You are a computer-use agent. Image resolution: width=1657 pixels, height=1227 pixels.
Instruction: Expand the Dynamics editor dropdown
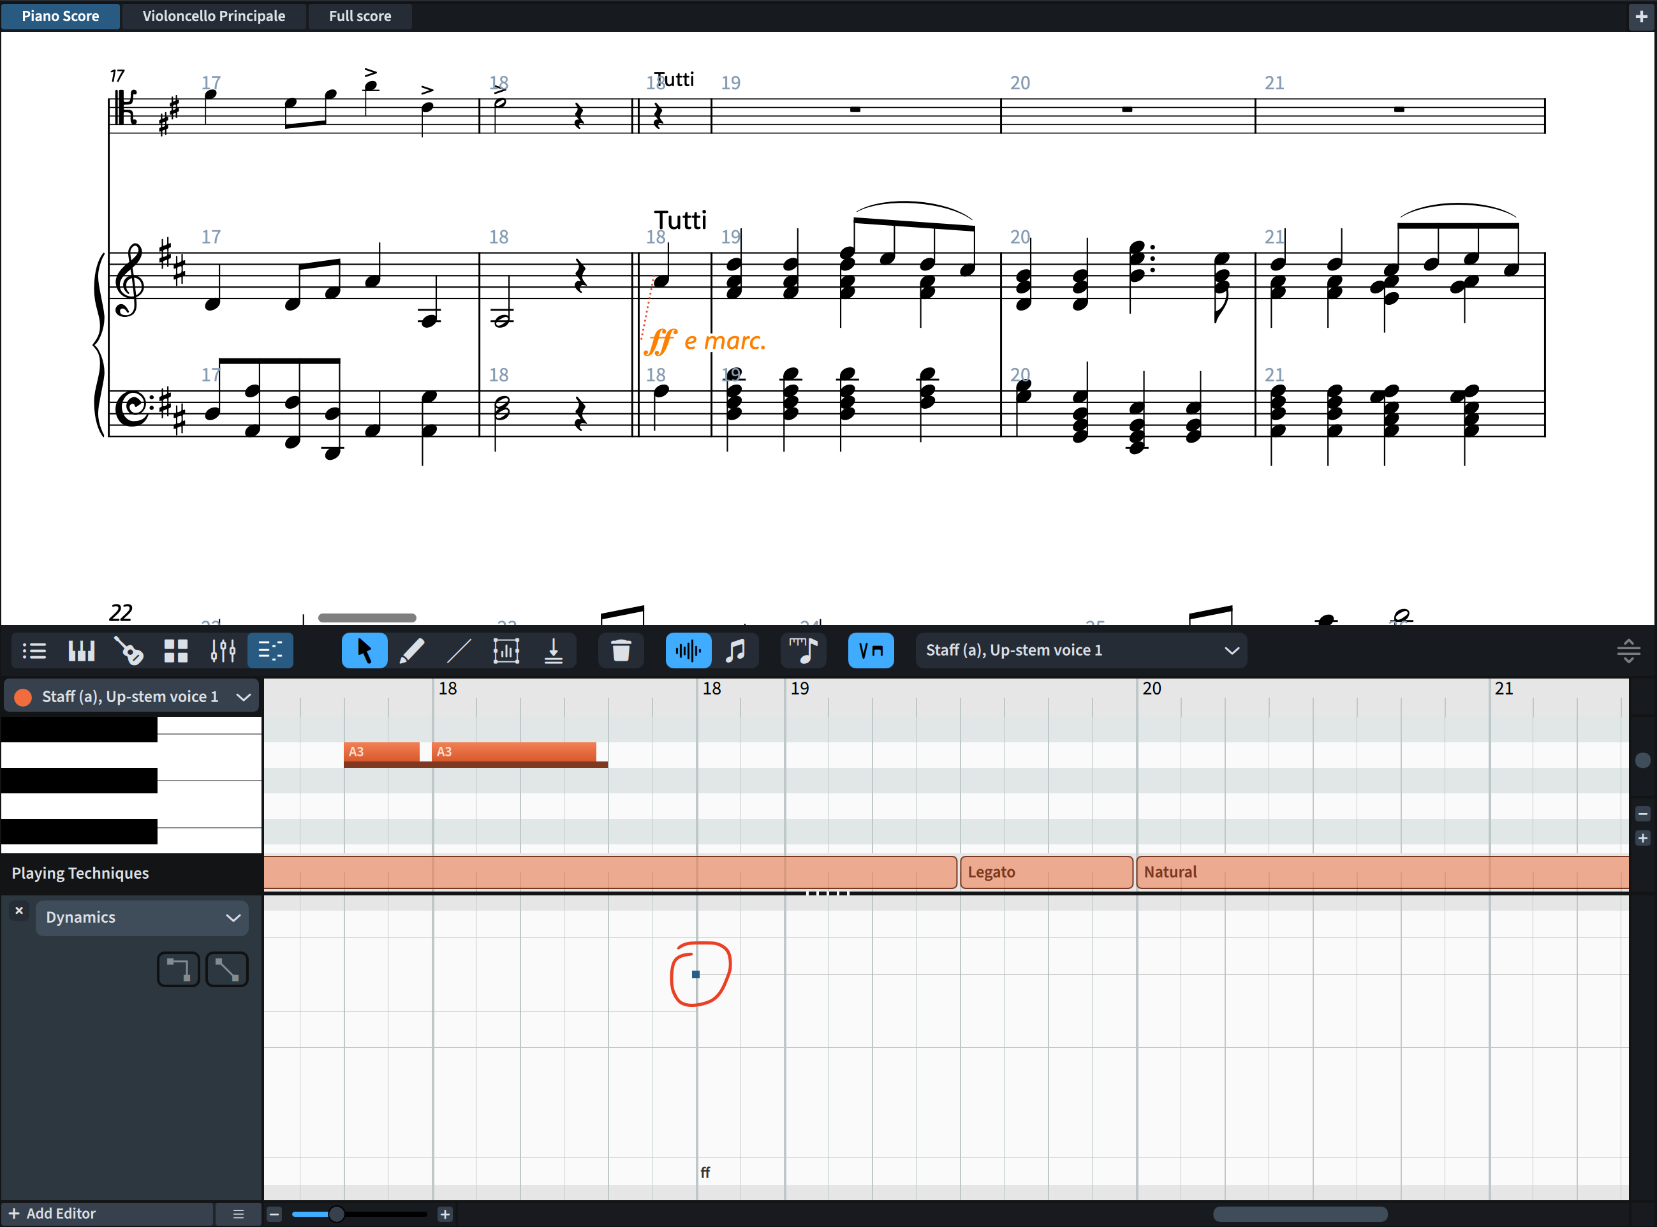point(141,917)
